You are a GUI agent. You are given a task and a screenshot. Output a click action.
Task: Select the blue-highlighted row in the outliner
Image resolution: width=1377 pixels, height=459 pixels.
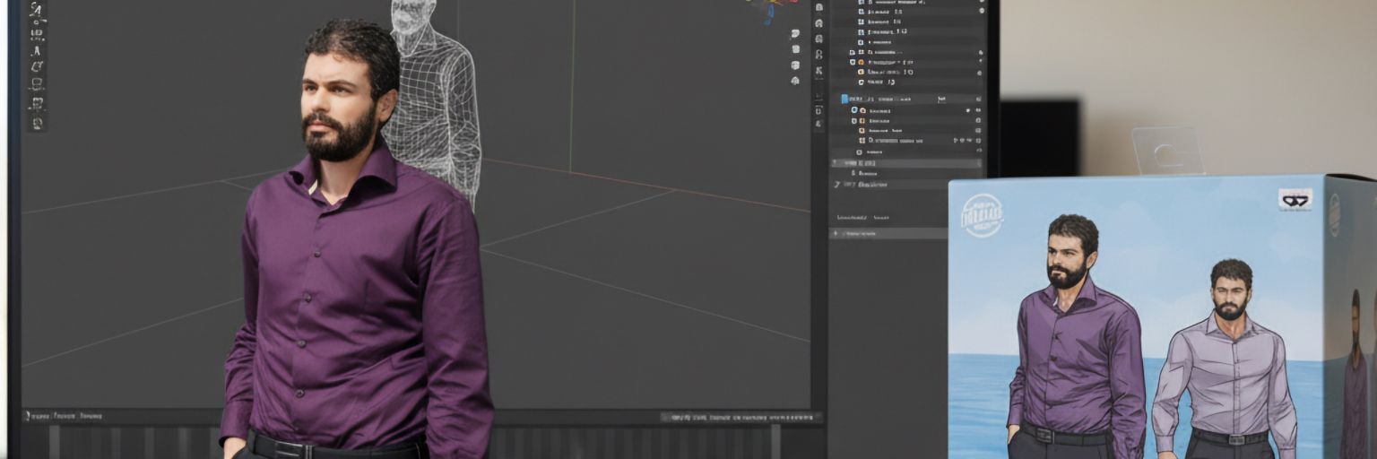905,99
